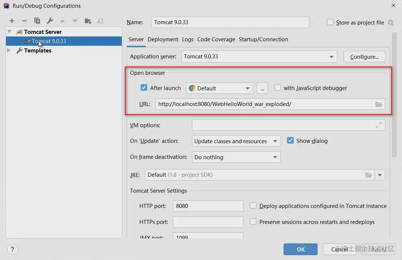The image size is (402, 260).
Task: Check Deploy applications configured in Tomcat instance
Action: tap(253, 206)
